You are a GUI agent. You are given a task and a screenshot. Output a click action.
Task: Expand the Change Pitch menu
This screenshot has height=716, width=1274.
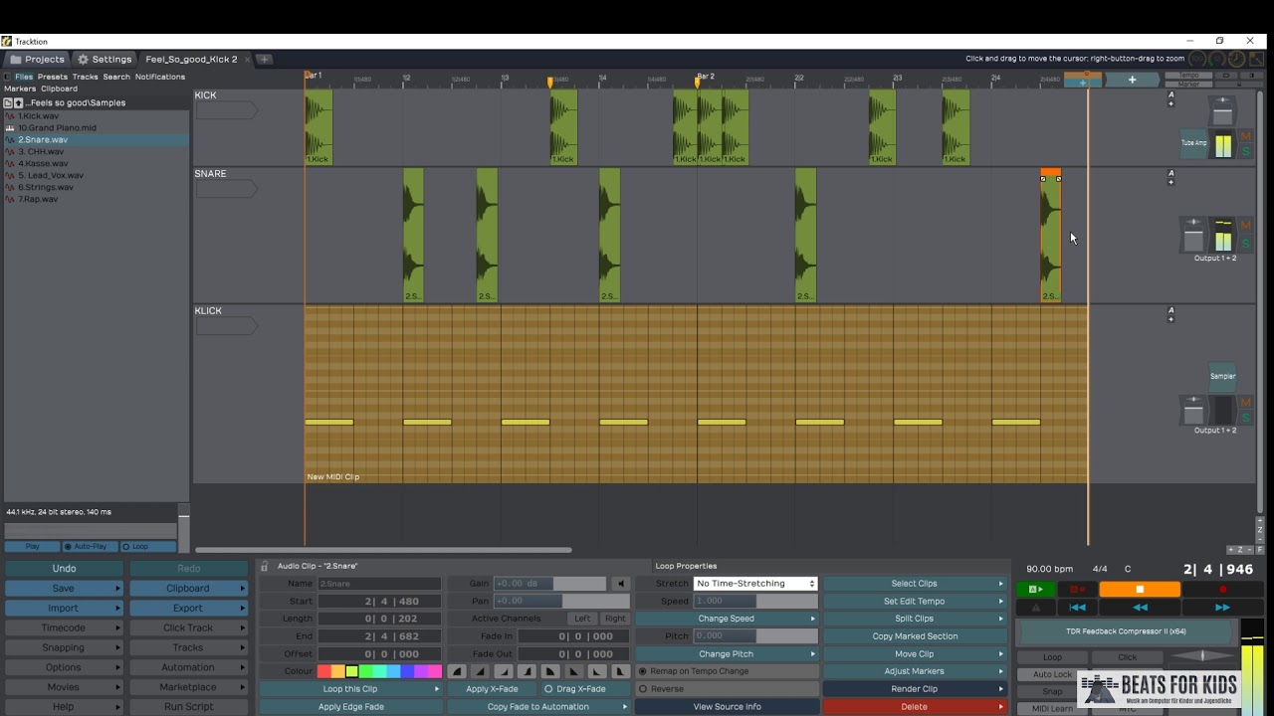pos(727,654)
